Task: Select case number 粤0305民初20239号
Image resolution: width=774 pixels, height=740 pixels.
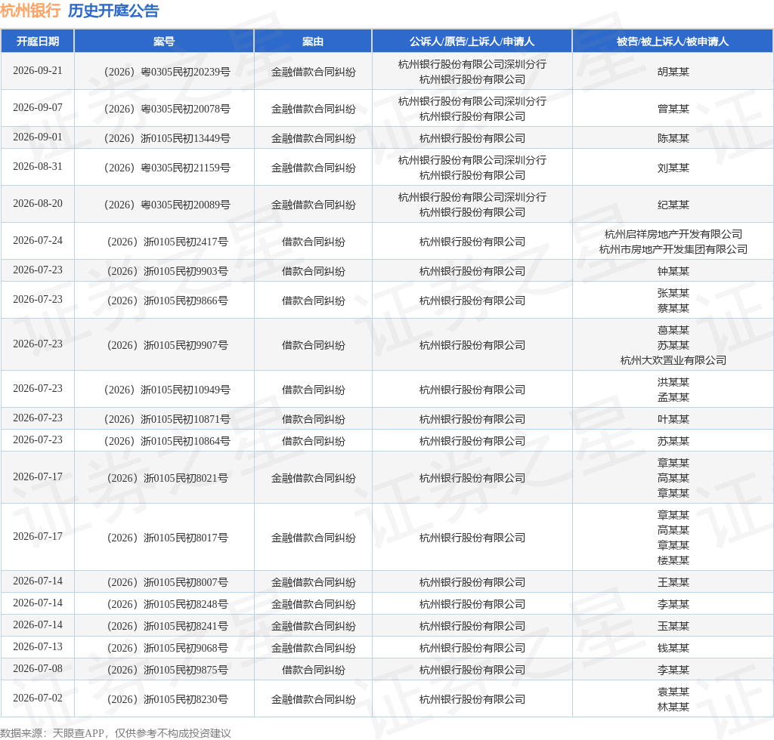Action: click(x=167, y=72)
